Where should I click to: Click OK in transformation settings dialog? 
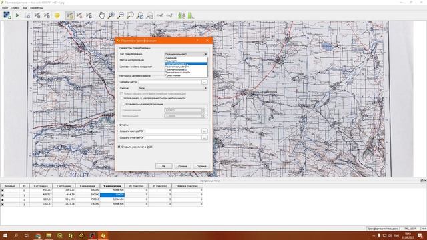point(163,166)
